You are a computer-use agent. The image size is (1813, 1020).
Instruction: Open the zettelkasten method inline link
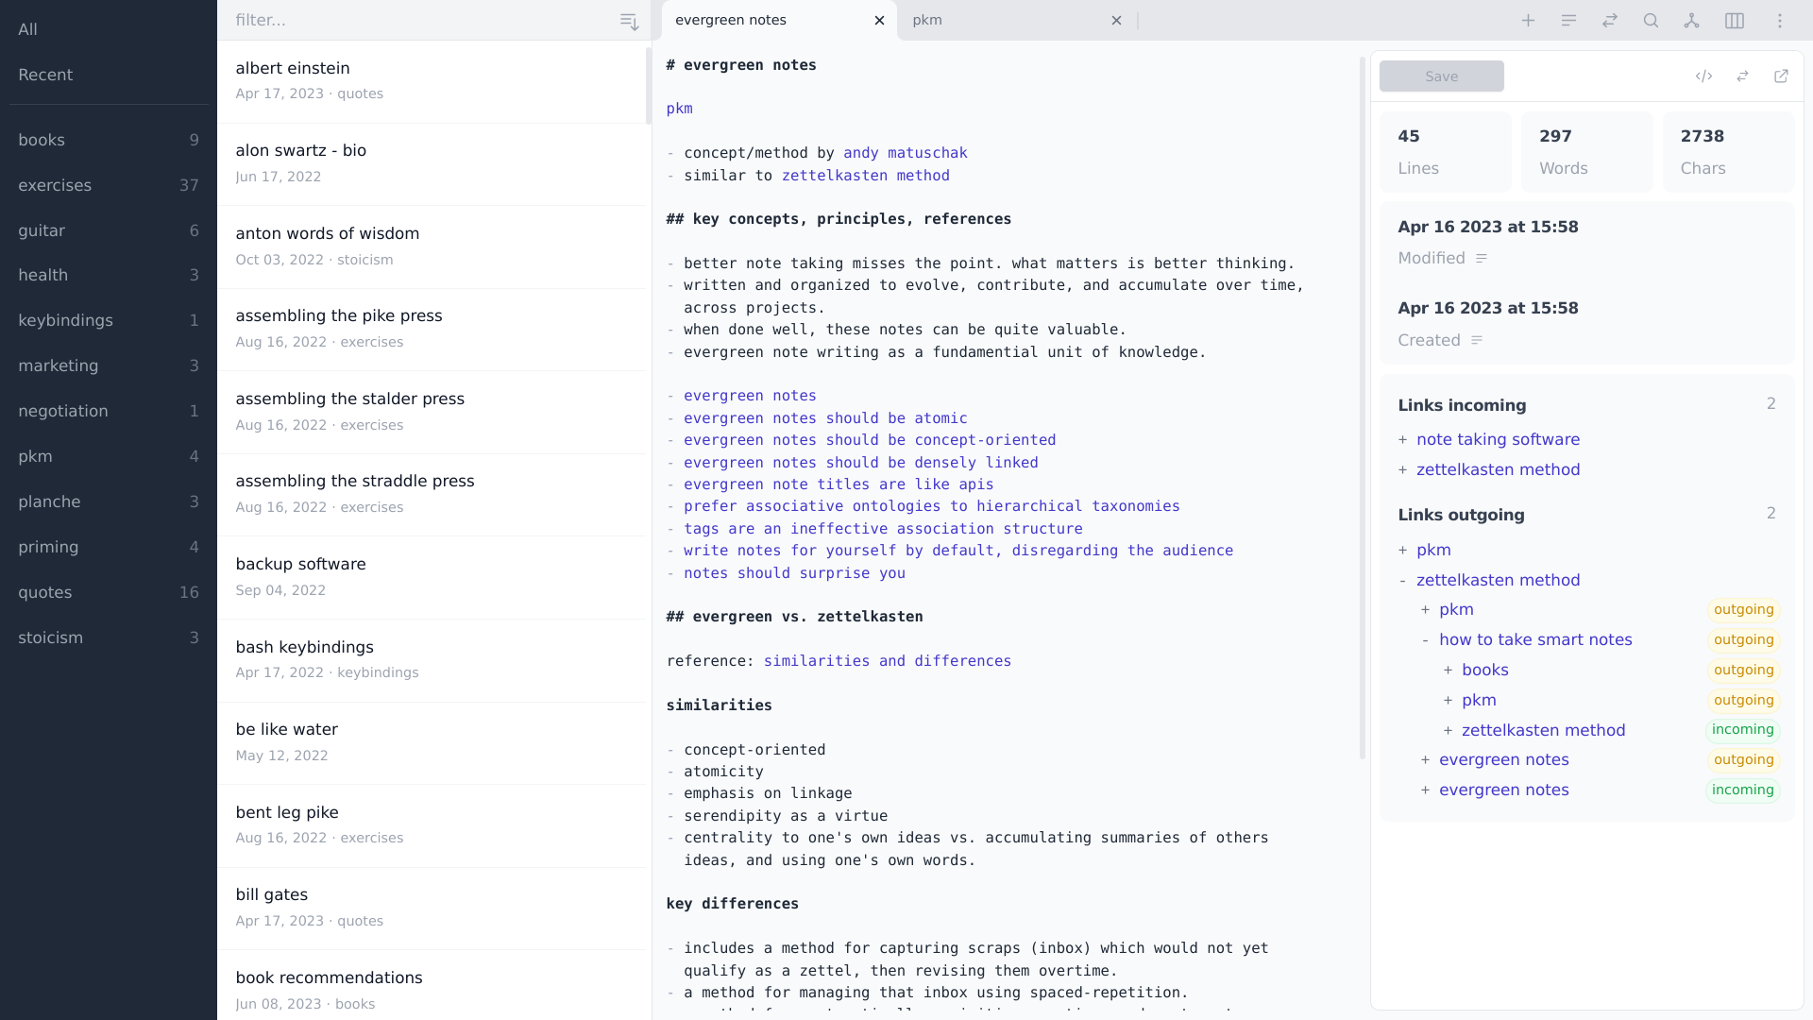[865, 176]
